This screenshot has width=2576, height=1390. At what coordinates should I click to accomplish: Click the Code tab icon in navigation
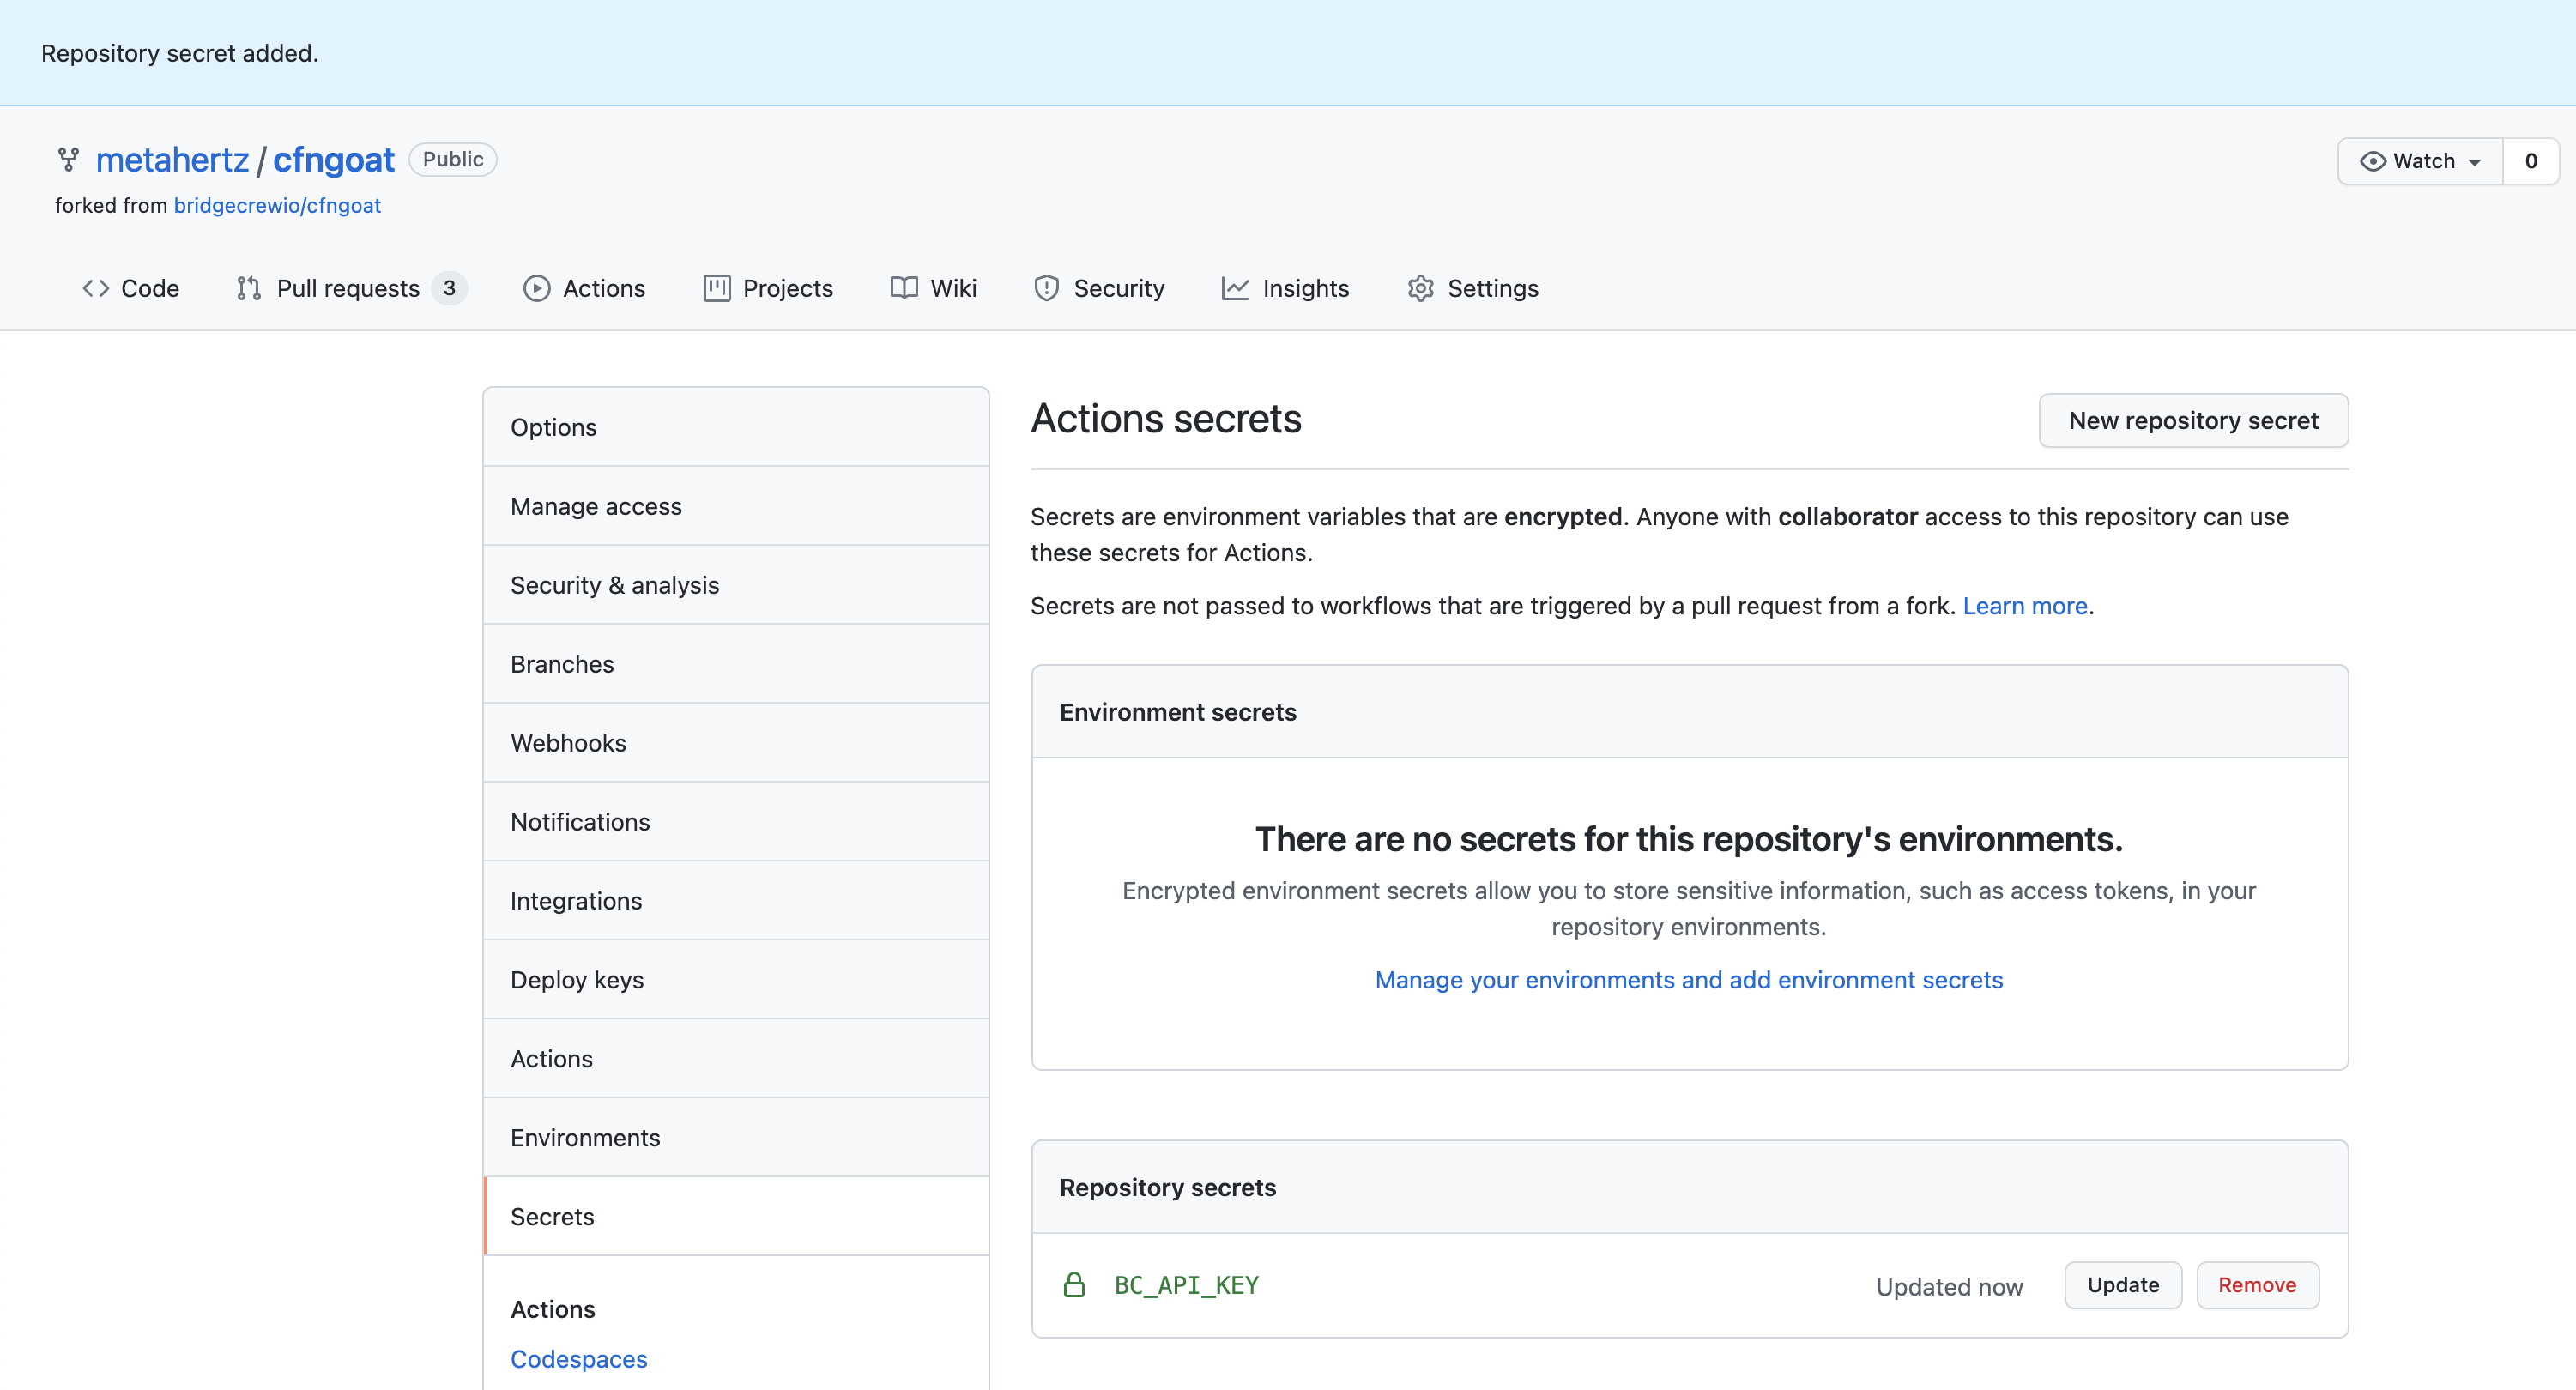(98, 287)
